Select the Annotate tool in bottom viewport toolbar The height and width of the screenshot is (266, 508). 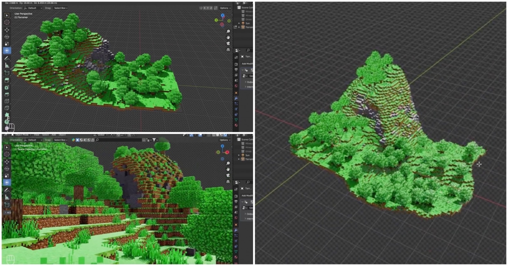[x=7, y=190]
